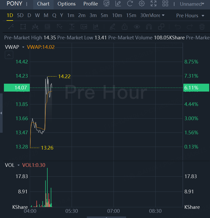Select the magnet snap tool
The width and height of the screenshot is (210, 218).
coord(149,26)
